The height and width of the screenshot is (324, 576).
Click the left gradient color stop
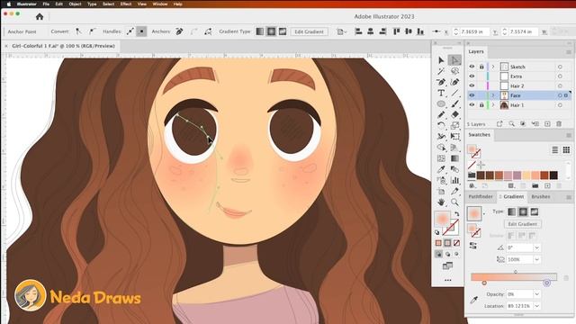tap(484, 283)
